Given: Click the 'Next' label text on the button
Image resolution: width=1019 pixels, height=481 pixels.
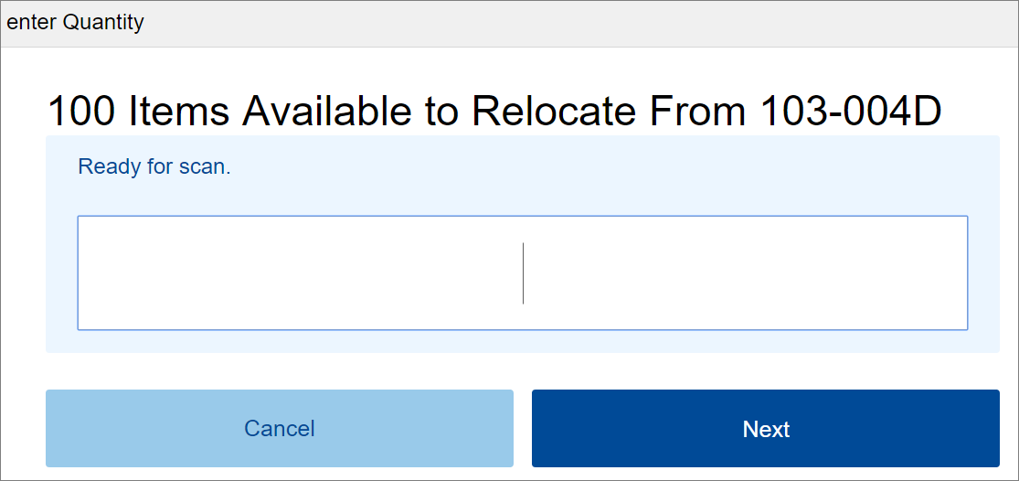Looking at the screenshot, I should pyautogui.click(x=766, y=429).
